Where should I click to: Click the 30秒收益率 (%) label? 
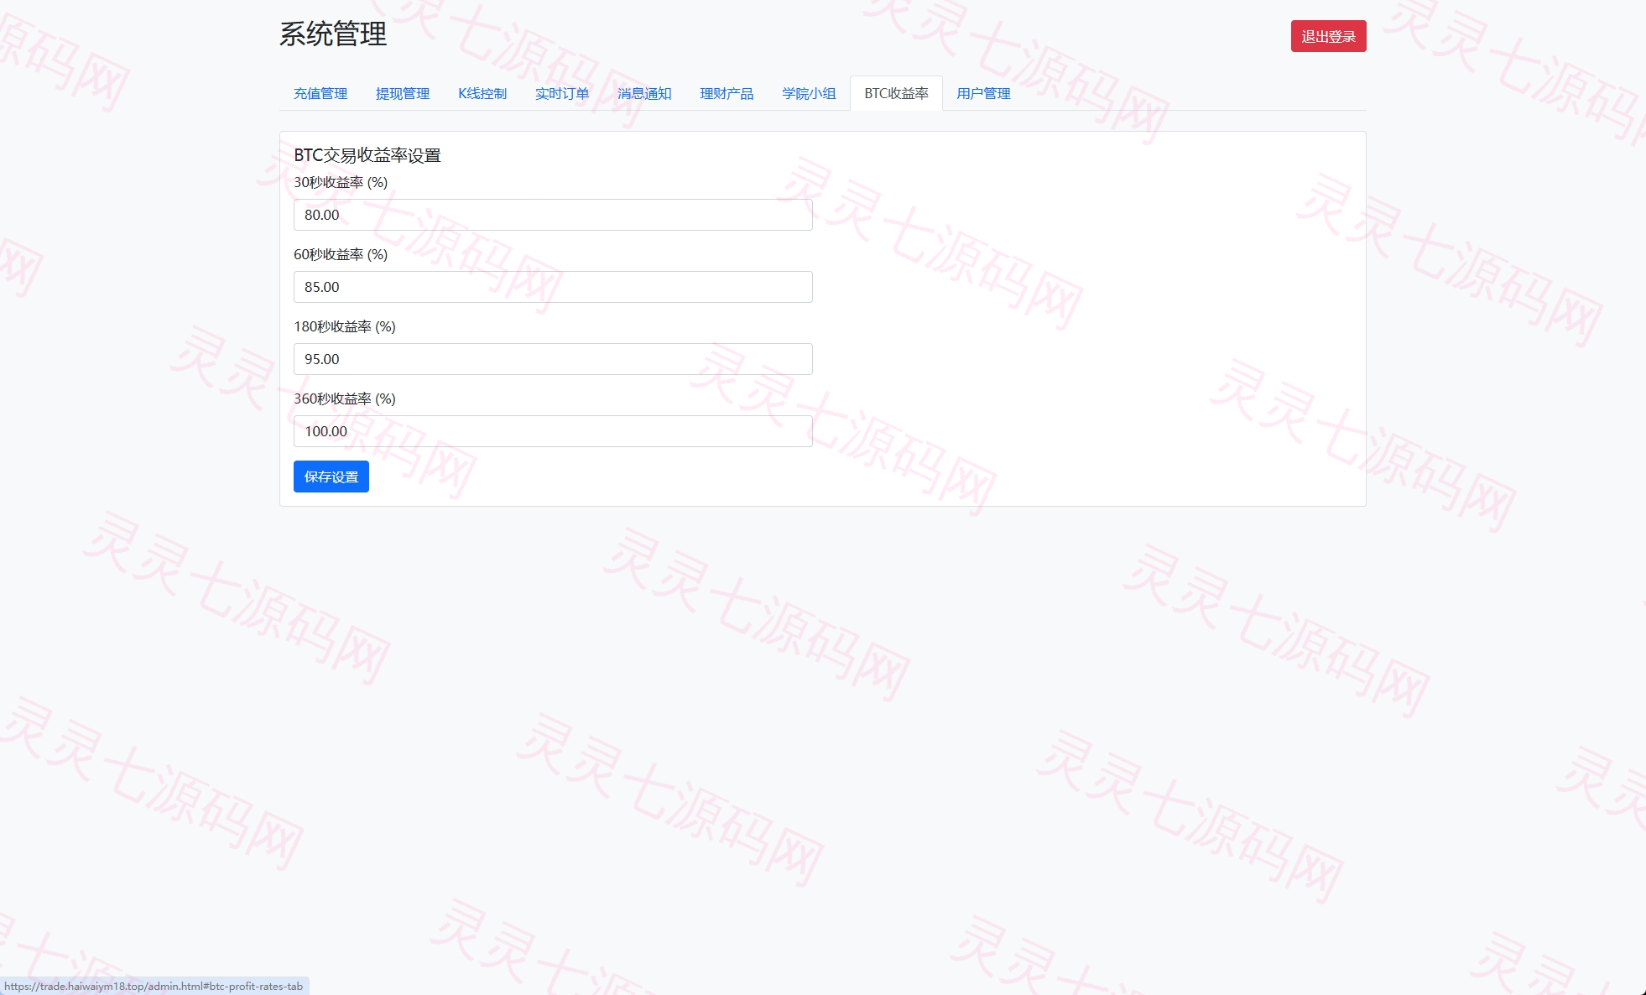[341, 182]
